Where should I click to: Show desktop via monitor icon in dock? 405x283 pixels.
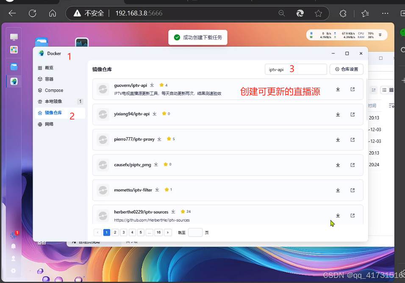point(14,37)
